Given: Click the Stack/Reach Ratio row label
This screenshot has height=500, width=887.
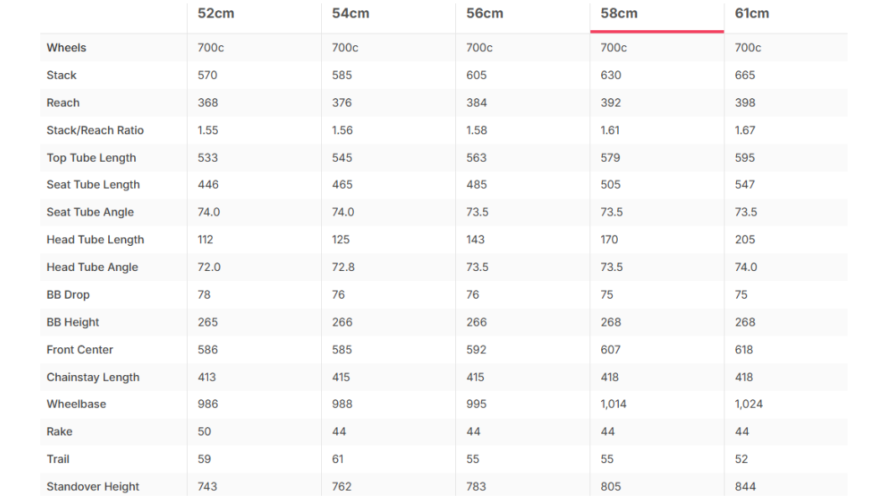Looking at the screenshot, I should tap(95, 130).
